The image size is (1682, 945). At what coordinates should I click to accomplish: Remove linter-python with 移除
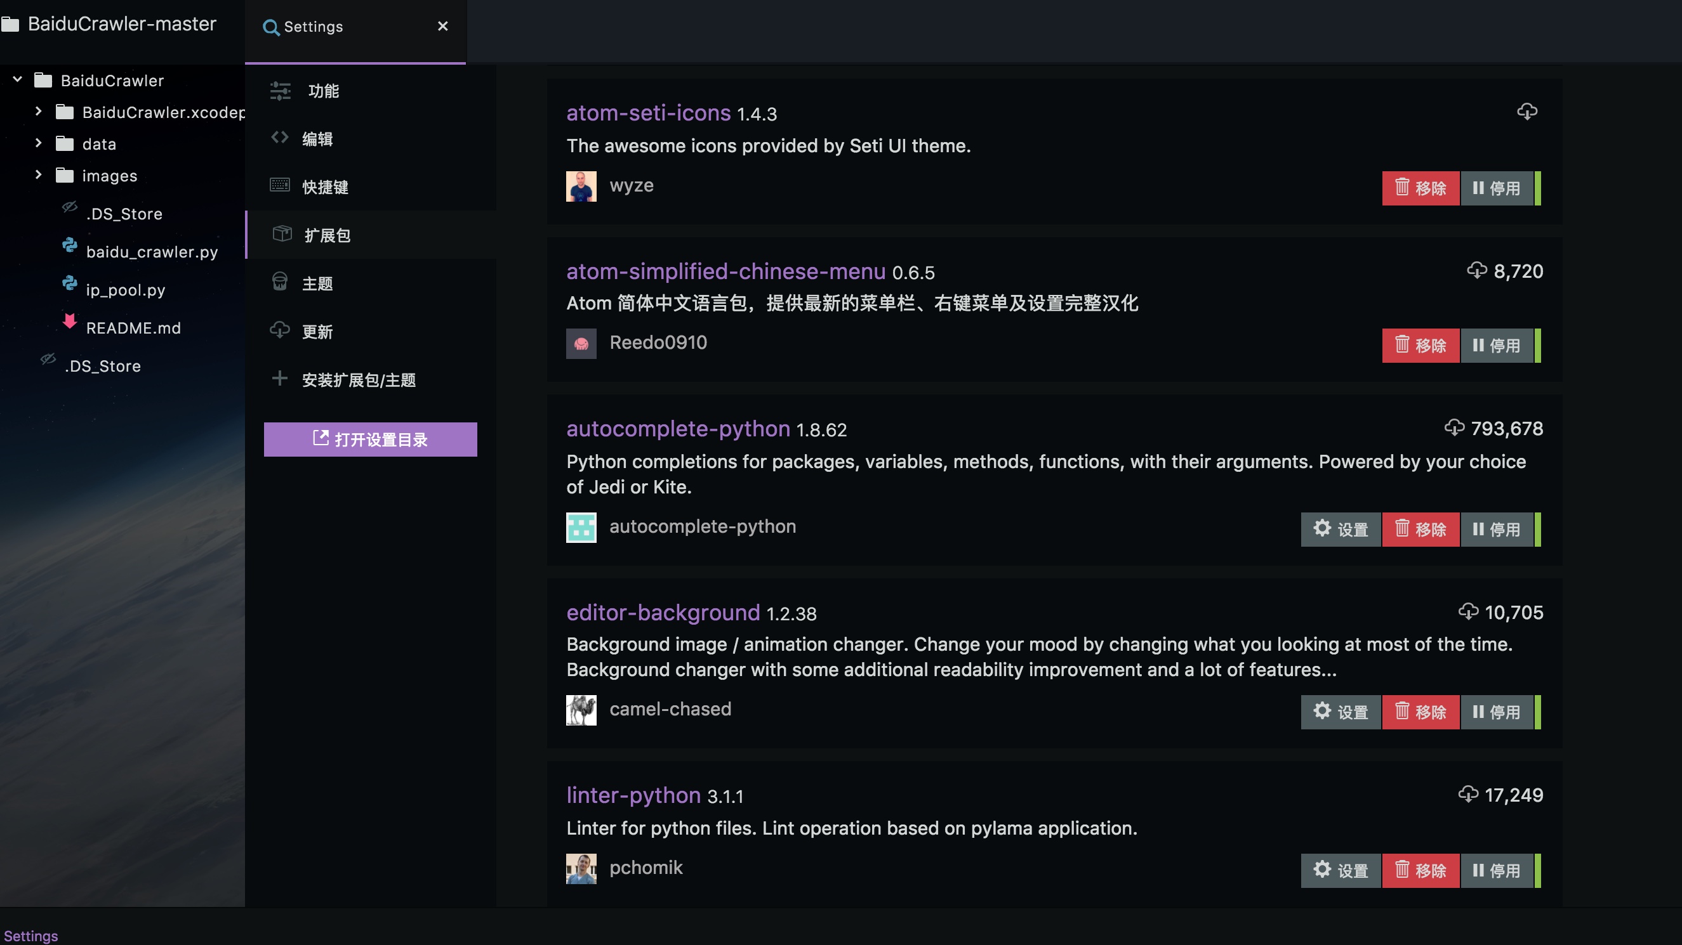pyautogui.click(x=1421, y=871)
